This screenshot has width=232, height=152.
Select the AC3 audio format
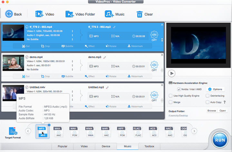tap(154, 132)
